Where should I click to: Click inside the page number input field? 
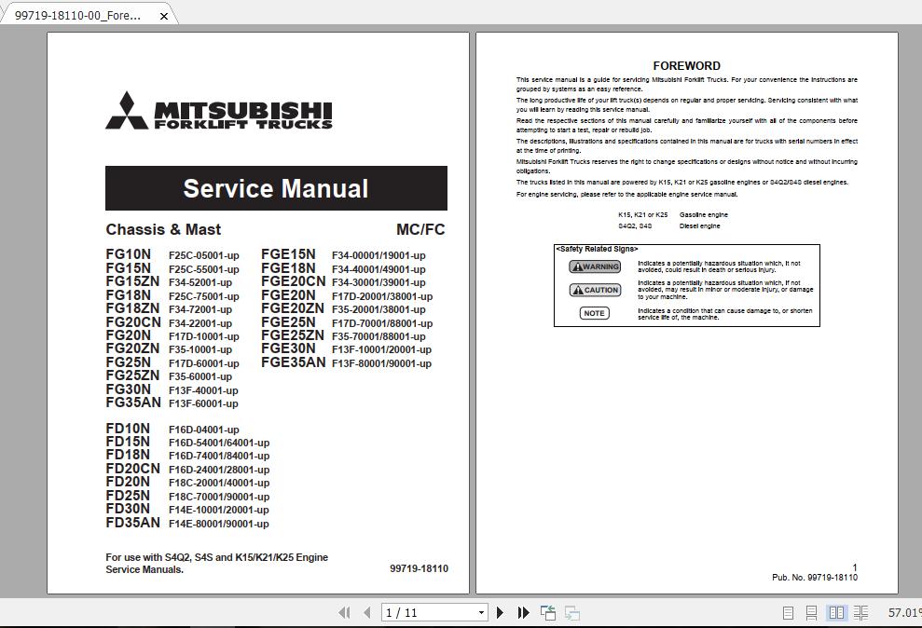click(424, 613)
